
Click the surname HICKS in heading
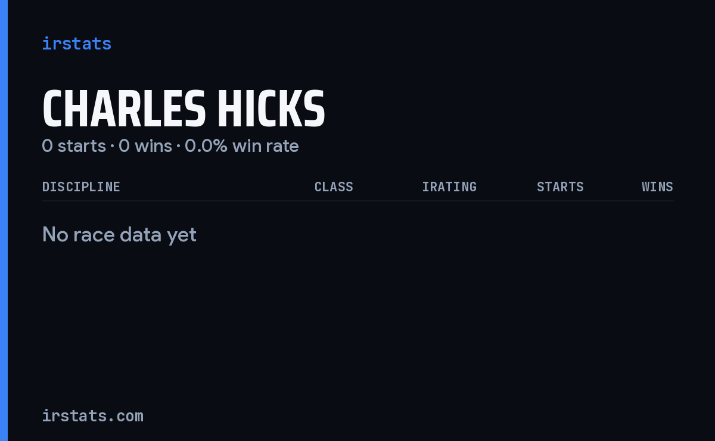point(271,109)
